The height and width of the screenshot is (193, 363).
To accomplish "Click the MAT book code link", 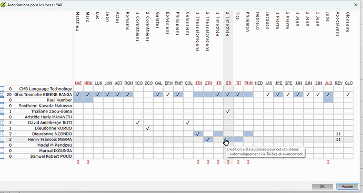I will pos(78,83).
